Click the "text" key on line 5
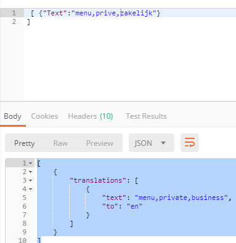236x243 pixels. [x=114, y=197]
